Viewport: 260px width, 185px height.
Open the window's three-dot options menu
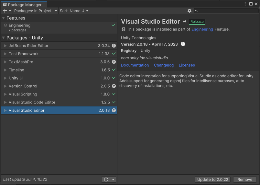click(x=245, y=4)
